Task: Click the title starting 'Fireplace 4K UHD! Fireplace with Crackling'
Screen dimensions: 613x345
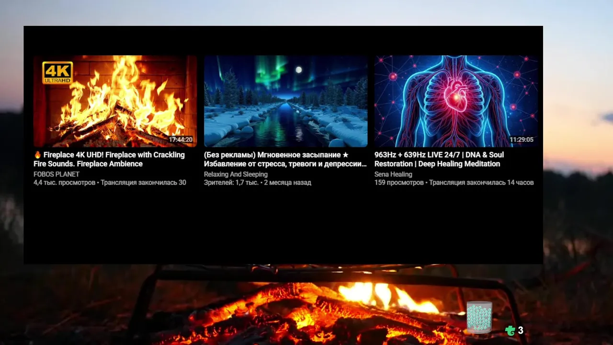Action: tap(109, 159)
